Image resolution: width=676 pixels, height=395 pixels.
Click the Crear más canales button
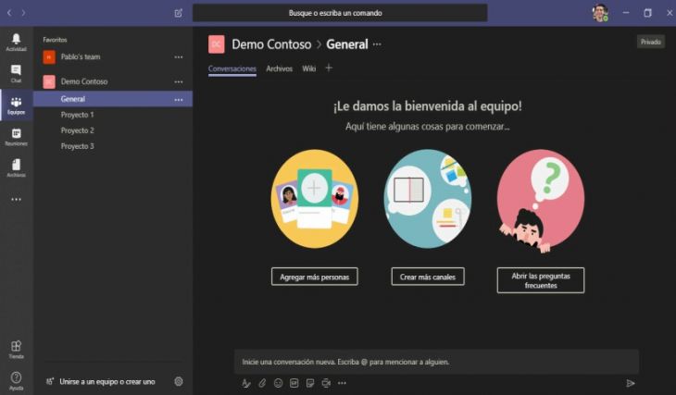[427, 277]
